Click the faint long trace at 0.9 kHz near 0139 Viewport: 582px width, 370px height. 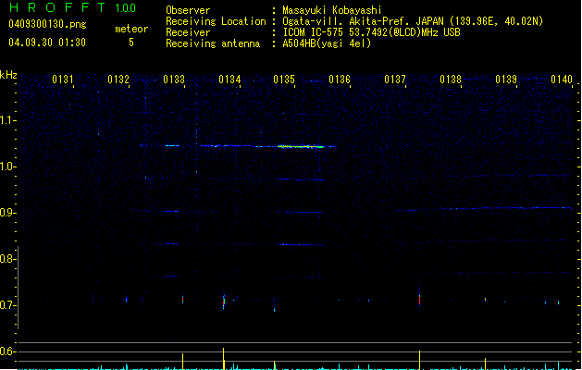click(x=484, y=209)
